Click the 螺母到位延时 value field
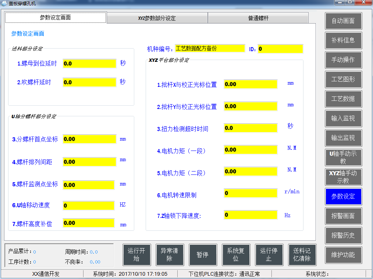This screenshot has height=279, width=373. (x=89, y=63)
